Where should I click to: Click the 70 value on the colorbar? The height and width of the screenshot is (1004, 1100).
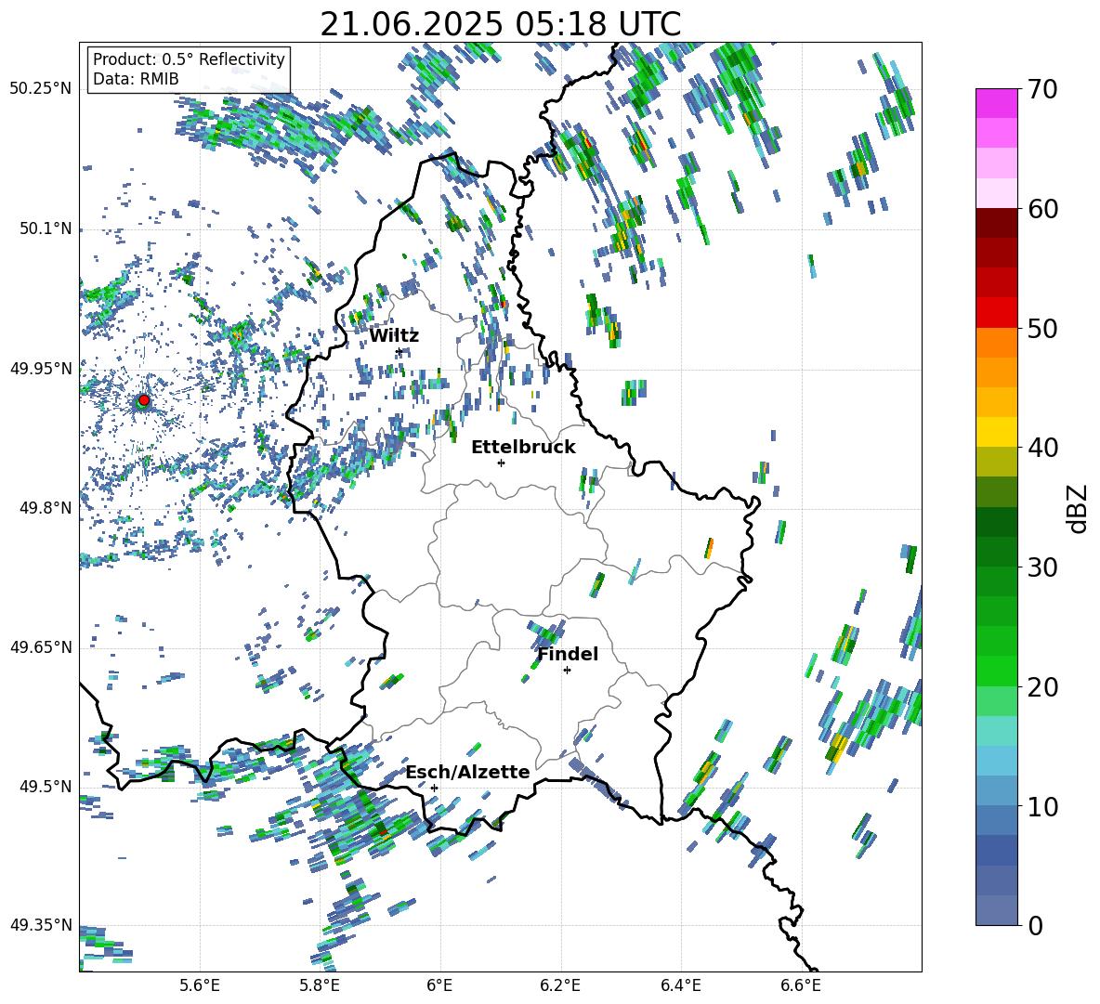click(1042, 89)
